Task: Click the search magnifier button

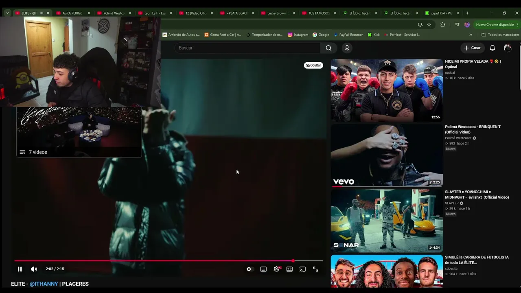Action: pos(328,48)
